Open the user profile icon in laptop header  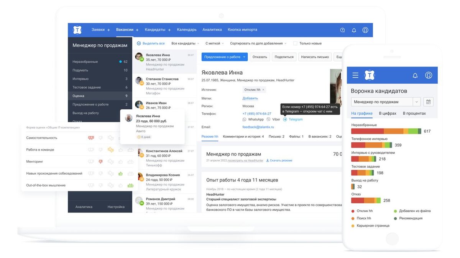click(x=365, y=30)
